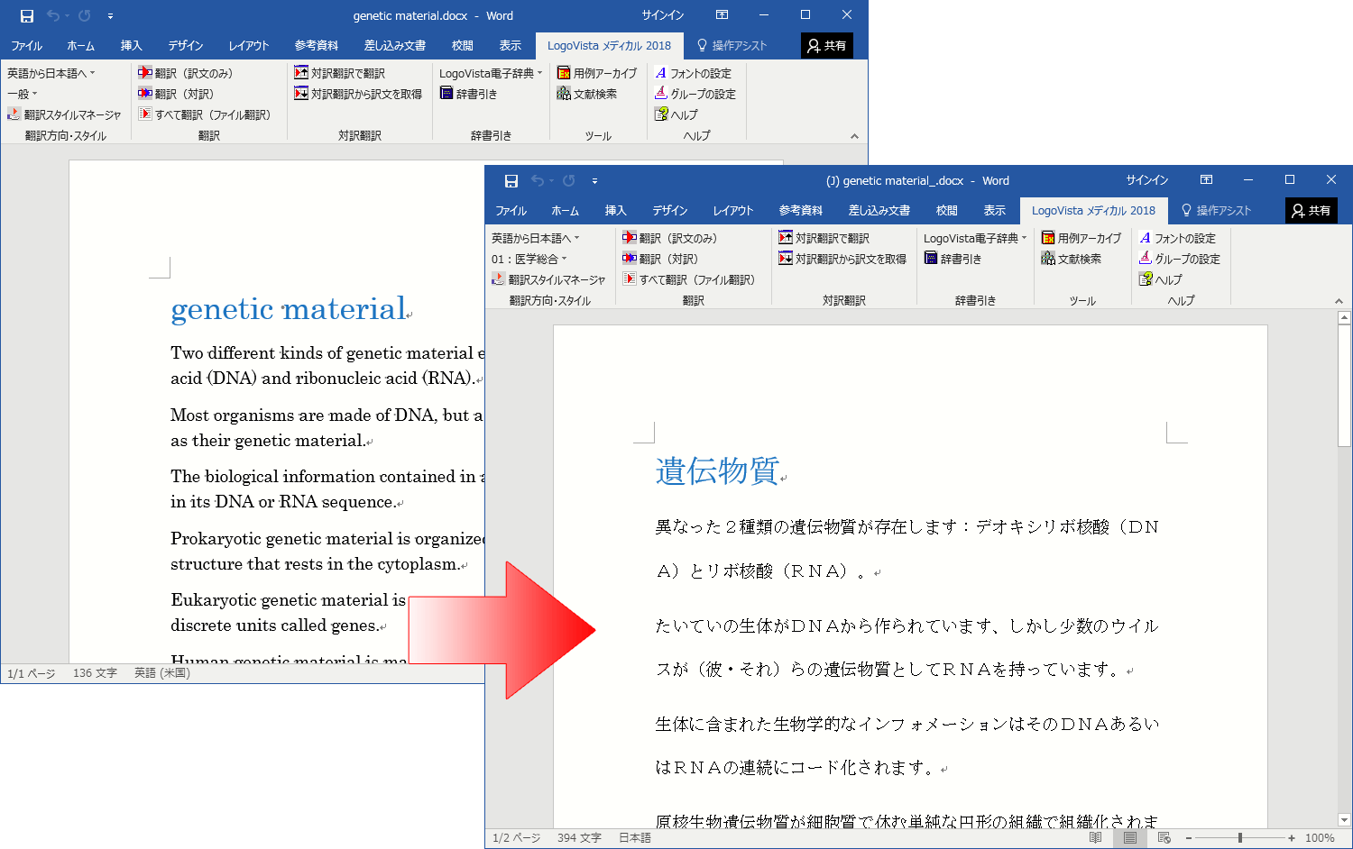Expand LogoVista電子辞典 dropdown in back window
The image size is (1353, 849).
[x=491, y=73]
